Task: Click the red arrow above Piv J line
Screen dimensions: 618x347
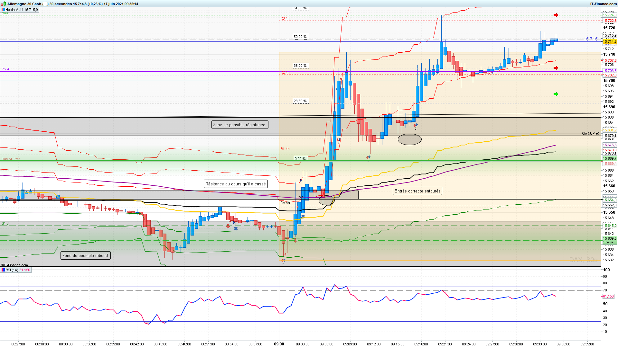Action: tap(556, 68)
